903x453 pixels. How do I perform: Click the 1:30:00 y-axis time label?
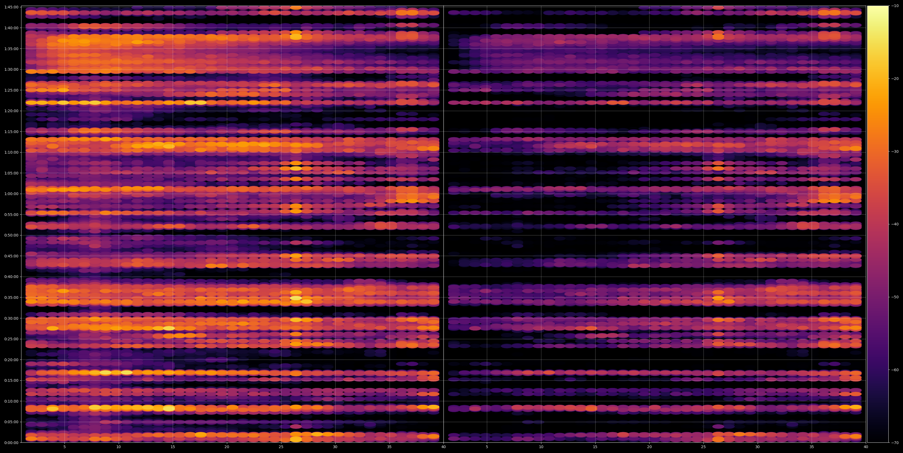pyautogui.click(x=11, y=69)
